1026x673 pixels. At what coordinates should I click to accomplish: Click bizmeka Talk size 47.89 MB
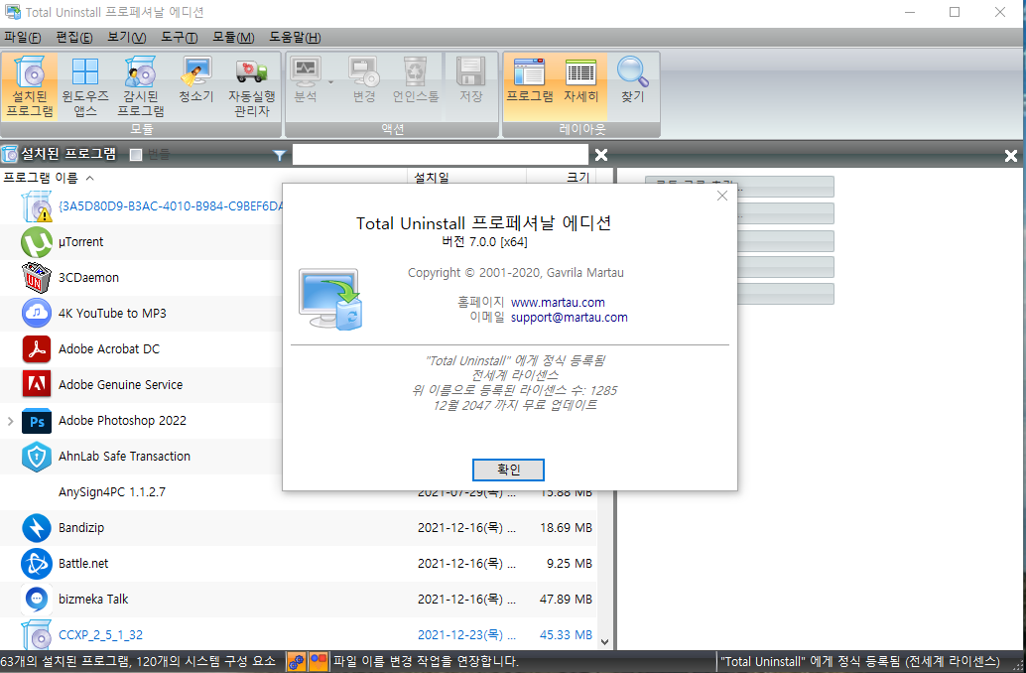pyautogui.click(x=566, y=599)
